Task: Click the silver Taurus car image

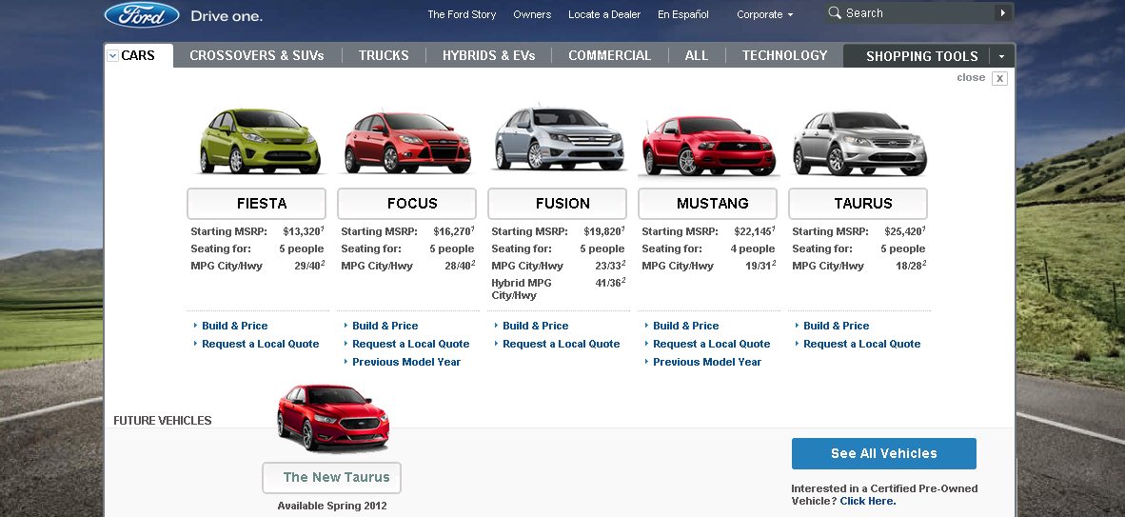Action: [x=859, y=143]
